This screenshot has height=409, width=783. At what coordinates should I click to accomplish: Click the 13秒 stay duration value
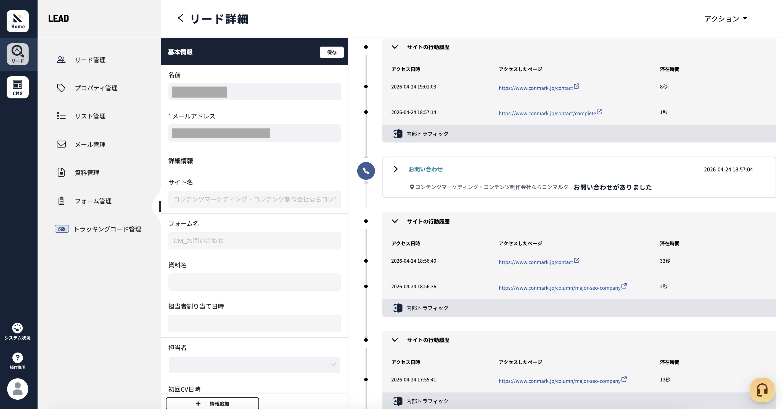[665, 380]
